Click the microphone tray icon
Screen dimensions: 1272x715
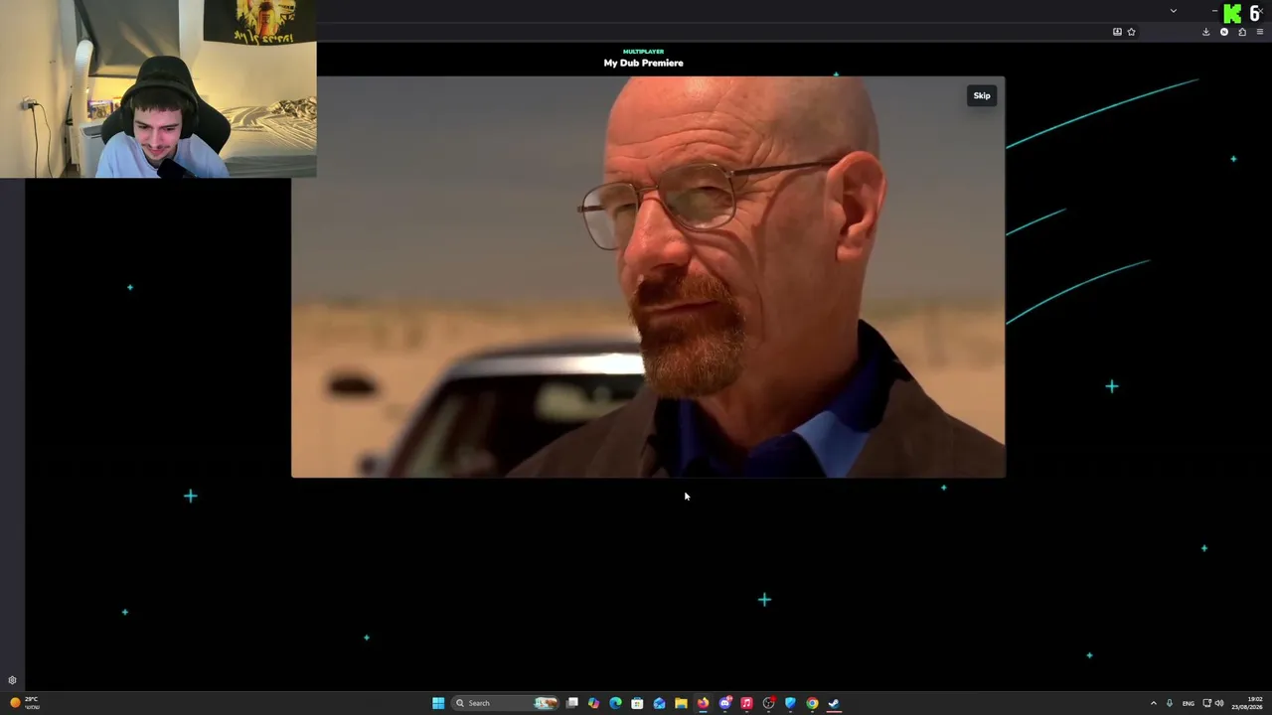pos(1170,703)
